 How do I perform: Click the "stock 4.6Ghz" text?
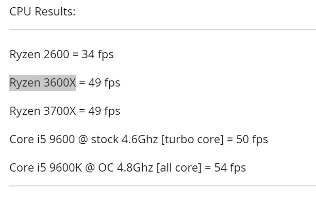124,140
